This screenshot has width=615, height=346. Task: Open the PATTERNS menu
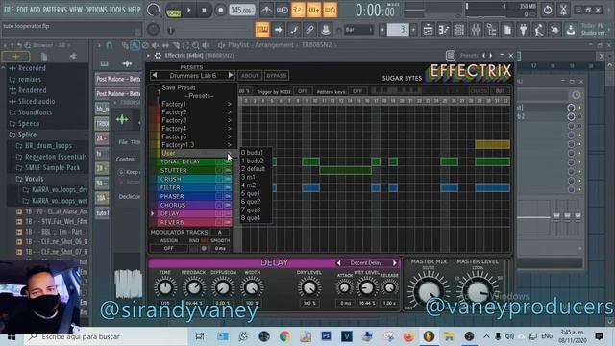coord(55,10)
